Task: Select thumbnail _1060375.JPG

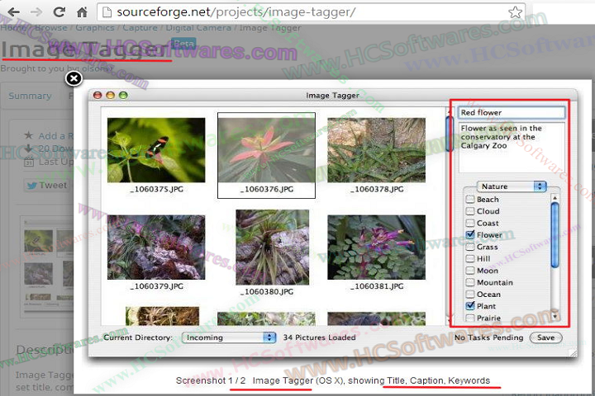Action: click(156, 150)
